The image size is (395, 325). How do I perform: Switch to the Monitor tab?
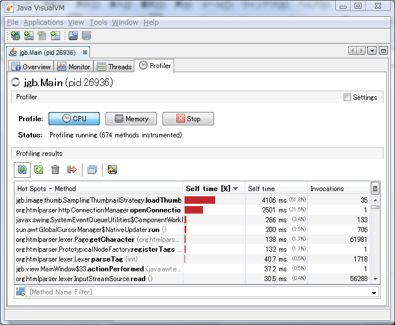pos(74,66)
